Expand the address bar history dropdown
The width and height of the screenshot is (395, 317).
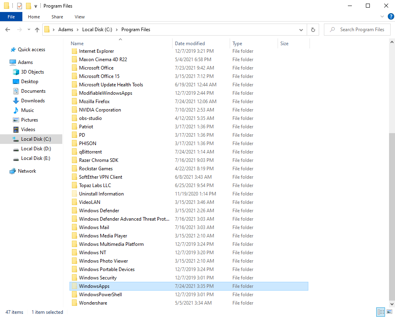(301, 30)
